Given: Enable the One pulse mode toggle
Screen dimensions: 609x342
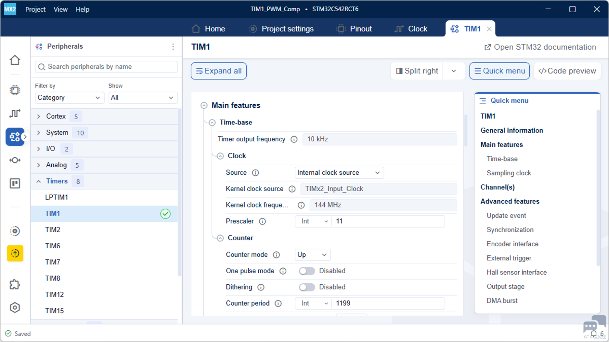Looking at the screenshot, I should (x=307, y=271).
